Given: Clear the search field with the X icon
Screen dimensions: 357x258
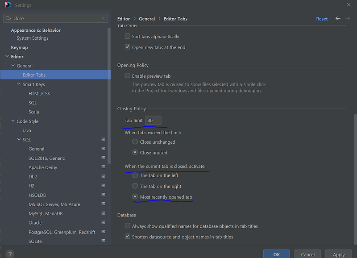Looking at the screenshot, I should [103, 18].
